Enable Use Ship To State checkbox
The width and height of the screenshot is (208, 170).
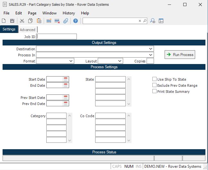pos(155,79)
